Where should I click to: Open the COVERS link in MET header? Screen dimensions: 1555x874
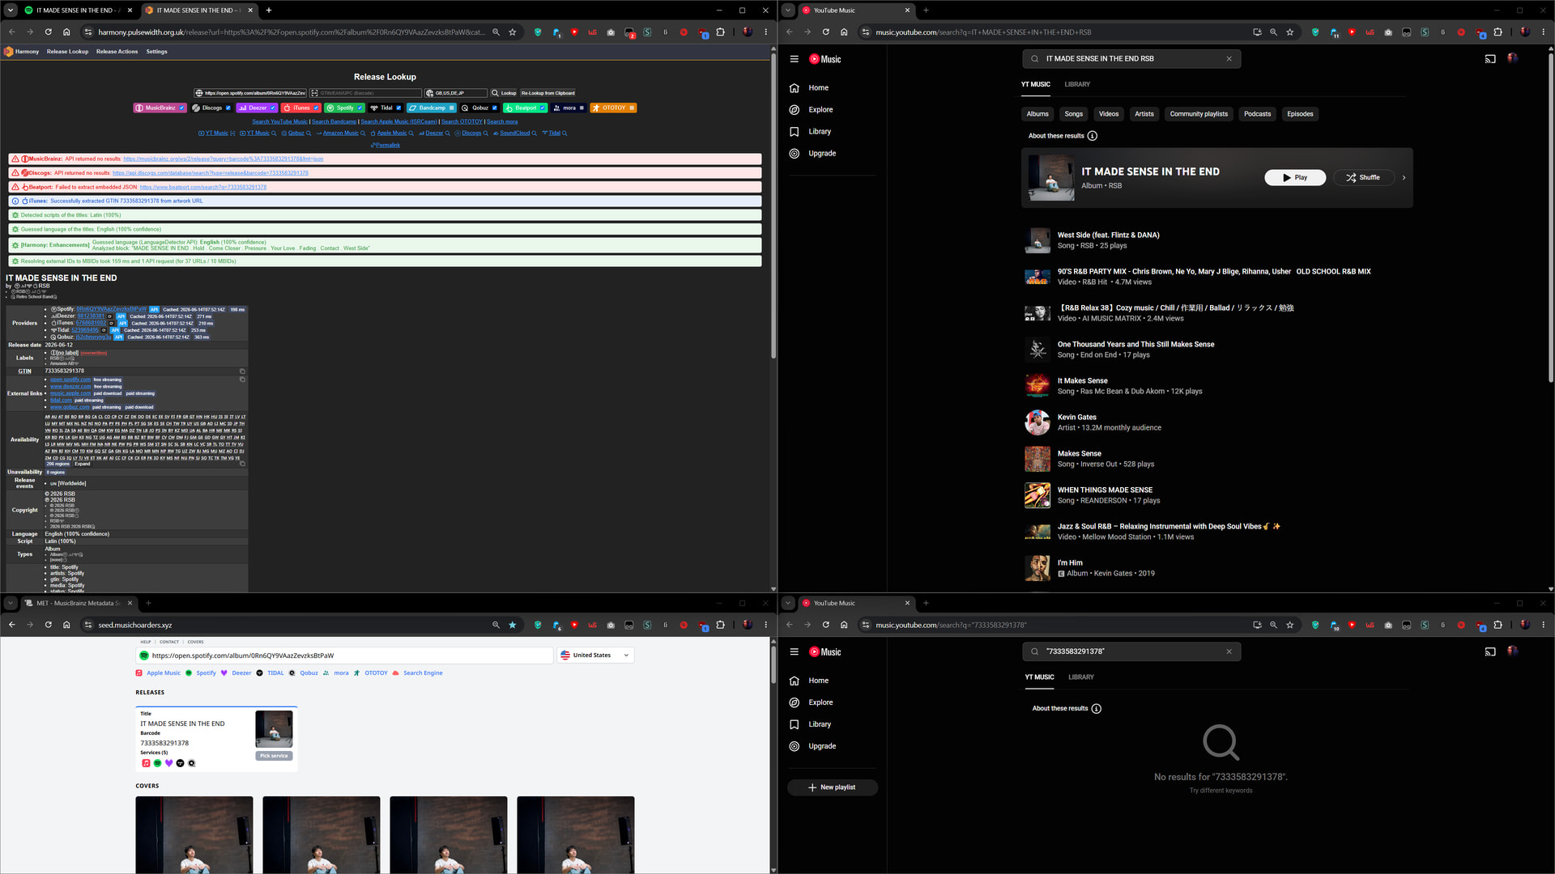coord(195,642)
